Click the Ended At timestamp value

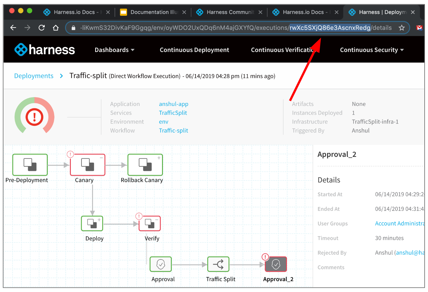point(400,209)
